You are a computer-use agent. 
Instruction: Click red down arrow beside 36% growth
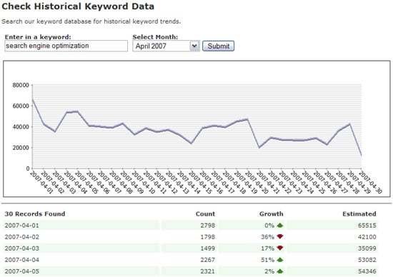280,237
